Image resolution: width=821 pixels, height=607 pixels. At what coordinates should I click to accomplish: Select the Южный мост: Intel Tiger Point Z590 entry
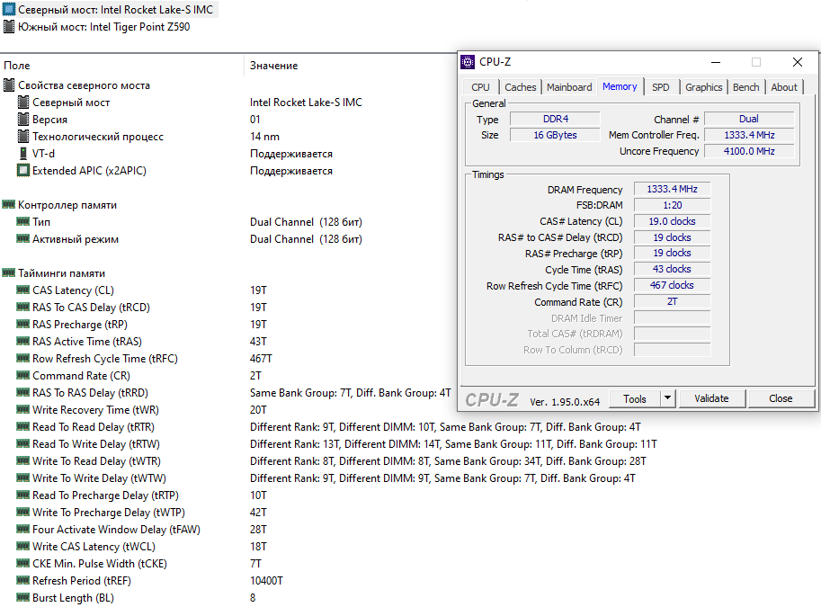[97, 27]
